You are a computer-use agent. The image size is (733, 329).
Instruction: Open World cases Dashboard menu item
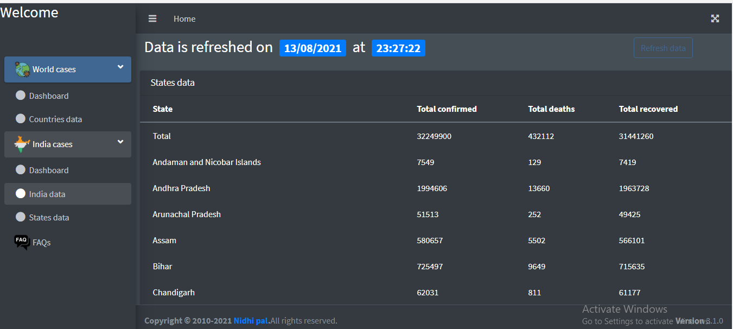tap(49, 96)
